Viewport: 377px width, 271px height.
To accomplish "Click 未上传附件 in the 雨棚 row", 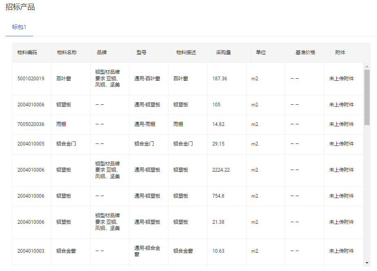I will click(342, 124).
